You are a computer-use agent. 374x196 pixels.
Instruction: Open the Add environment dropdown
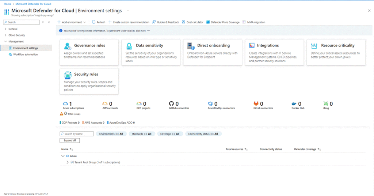(x=72, y=22)
